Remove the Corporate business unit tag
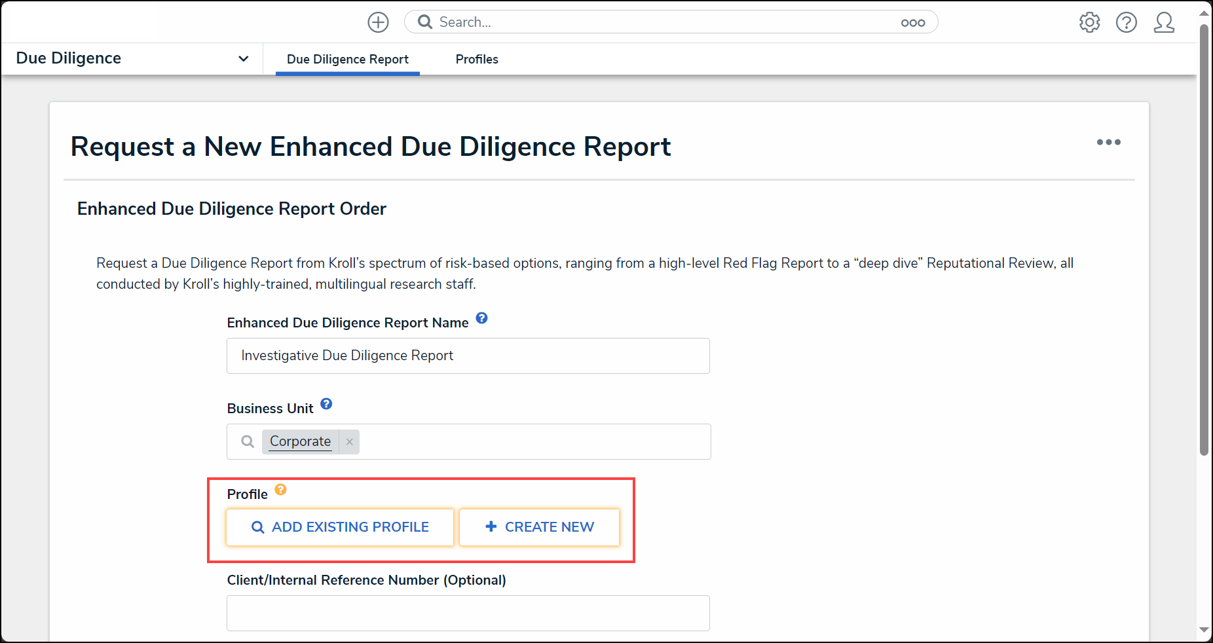The height and width of the screenshot is (643, 1213). point(350,442)
